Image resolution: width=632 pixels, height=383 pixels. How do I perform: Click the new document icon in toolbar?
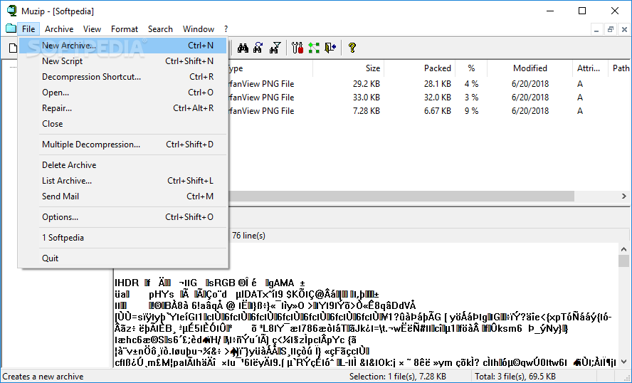pos(13,48)
